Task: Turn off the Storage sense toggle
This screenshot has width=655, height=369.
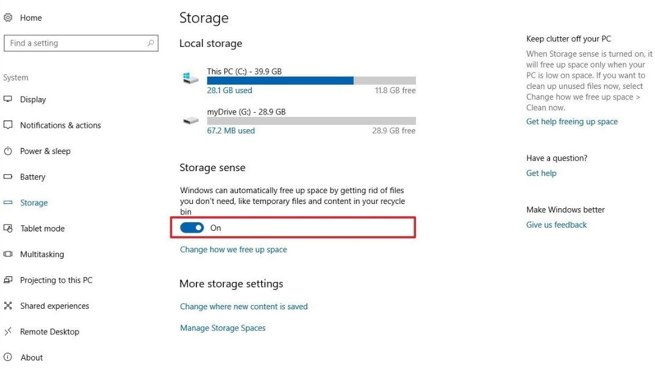Action: (x=192, y=228)
